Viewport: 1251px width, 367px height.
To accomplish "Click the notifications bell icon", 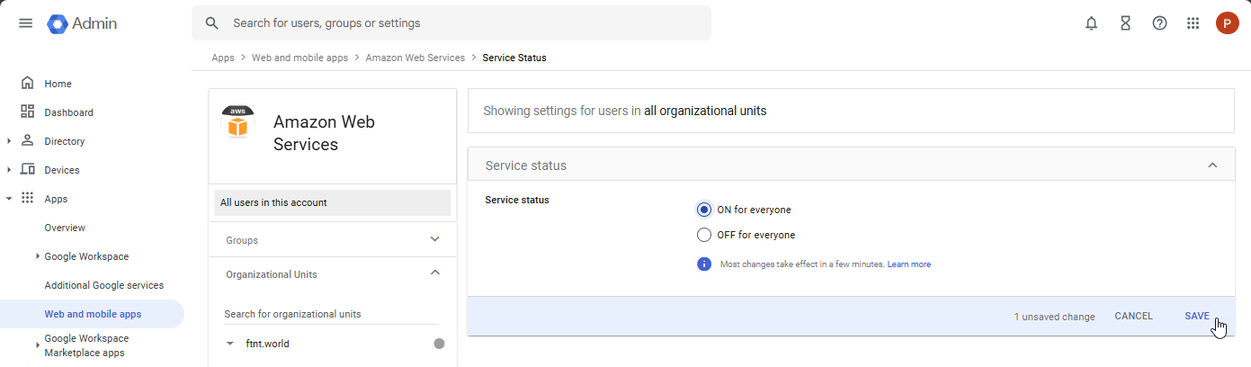I will click(x=1091, y=23).
